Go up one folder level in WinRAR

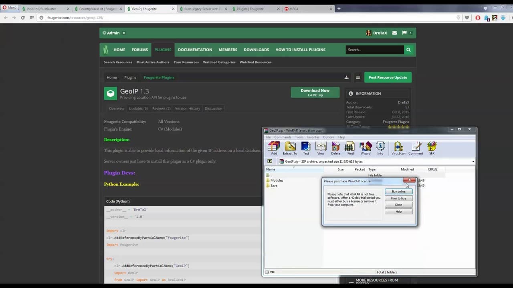tap(270, 162)
